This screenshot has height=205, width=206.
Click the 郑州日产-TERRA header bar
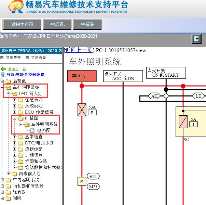[31, 51]
